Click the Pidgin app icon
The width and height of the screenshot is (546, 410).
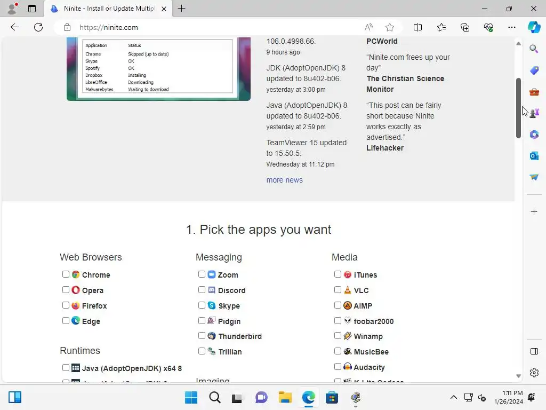click(x=212, y=320)
